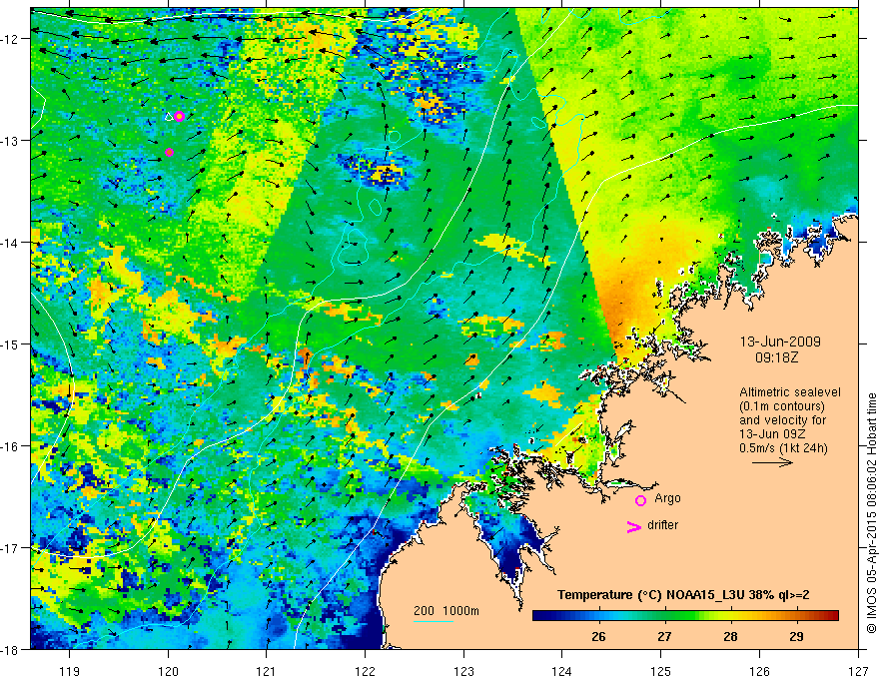Image resolution: width=879 pixels, height=679 pixels.
Task: Click the longitude axis label "121"
Action: (267, 671)
